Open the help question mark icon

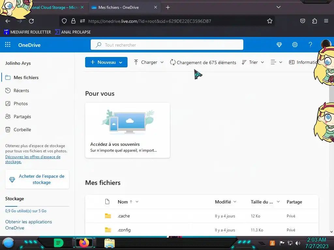[311, 45]
